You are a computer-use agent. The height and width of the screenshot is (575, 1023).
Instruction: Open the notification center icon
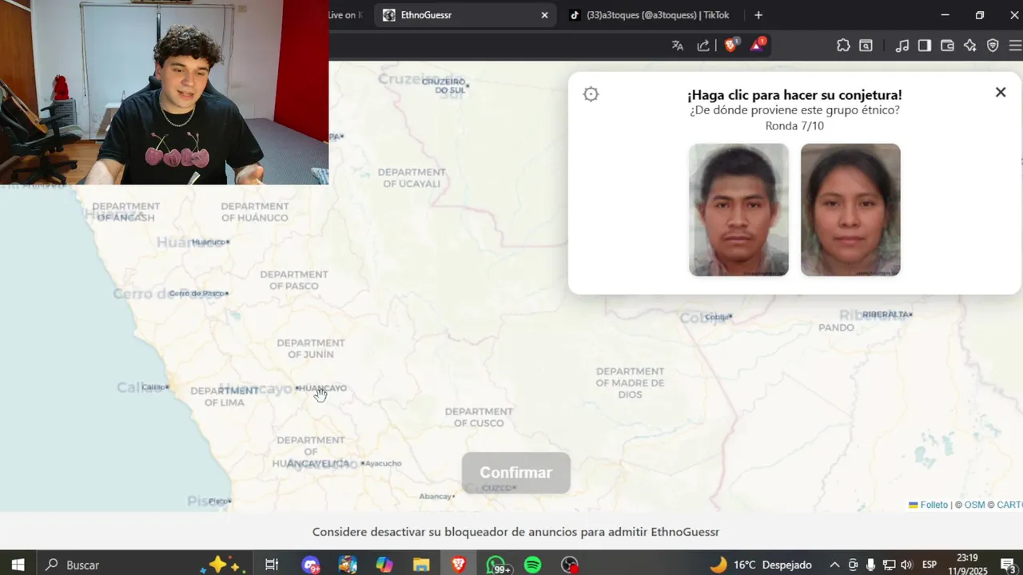click(1007, 565)
